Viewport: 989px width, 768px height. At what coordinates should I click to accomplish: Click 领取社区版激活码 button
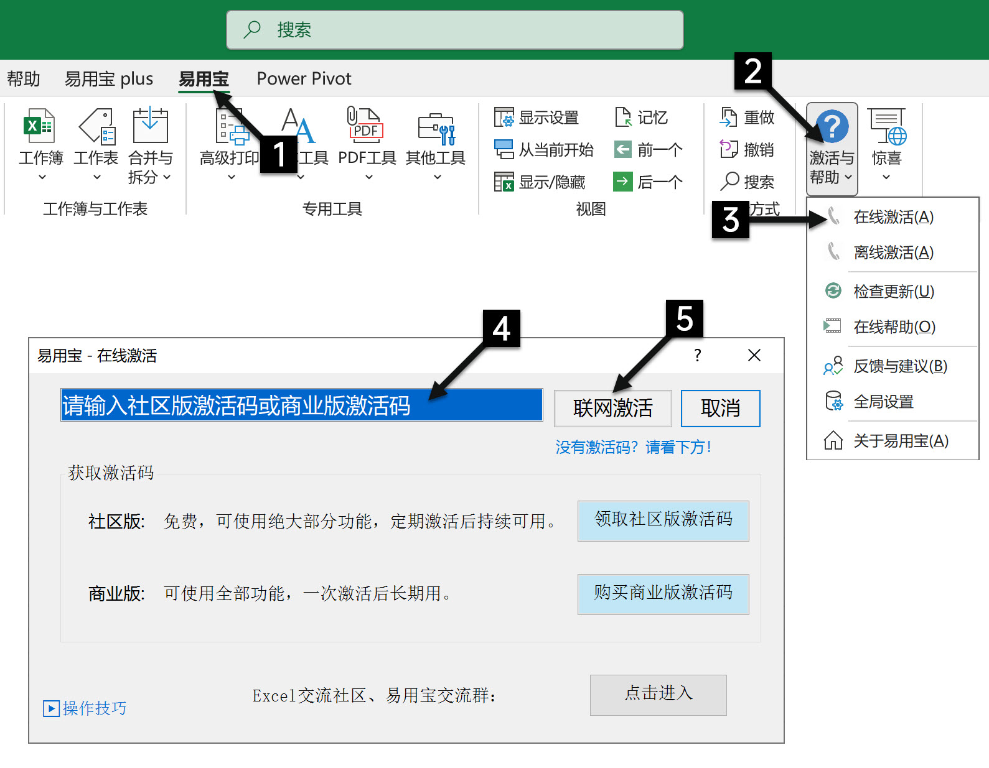click(663, 520)
